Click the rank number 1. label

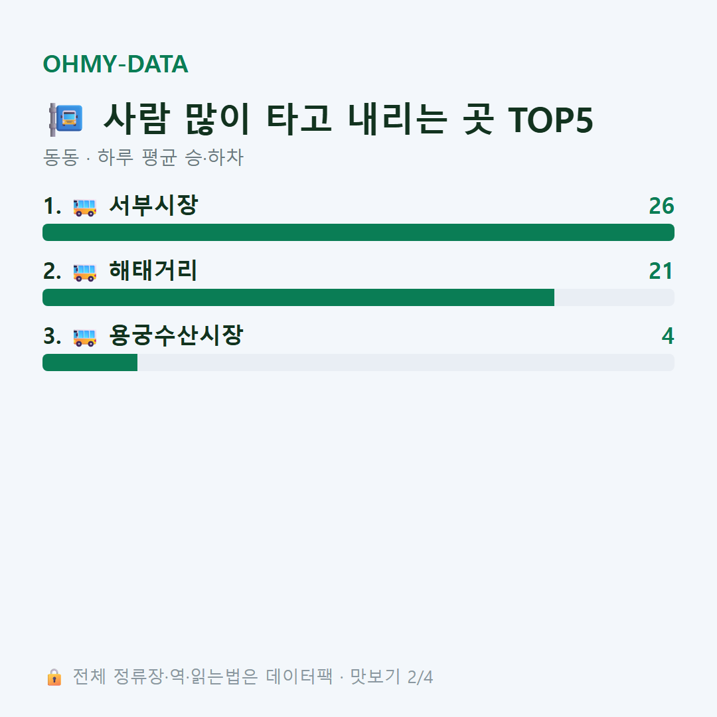[52, 206]
